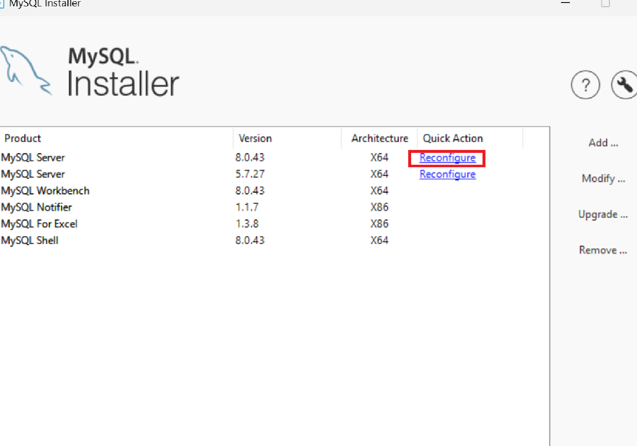Screen dimensions: 637x446
Task: Sort by the Architecture column header
Action: click(379, 138)
